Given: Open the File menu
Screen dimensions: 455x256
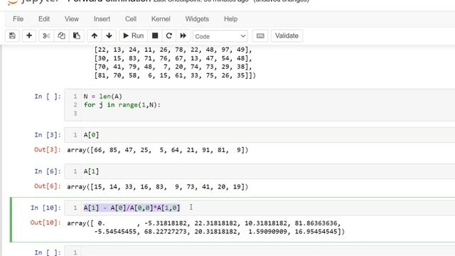Looking at the screenshot, I should point(18,19).
